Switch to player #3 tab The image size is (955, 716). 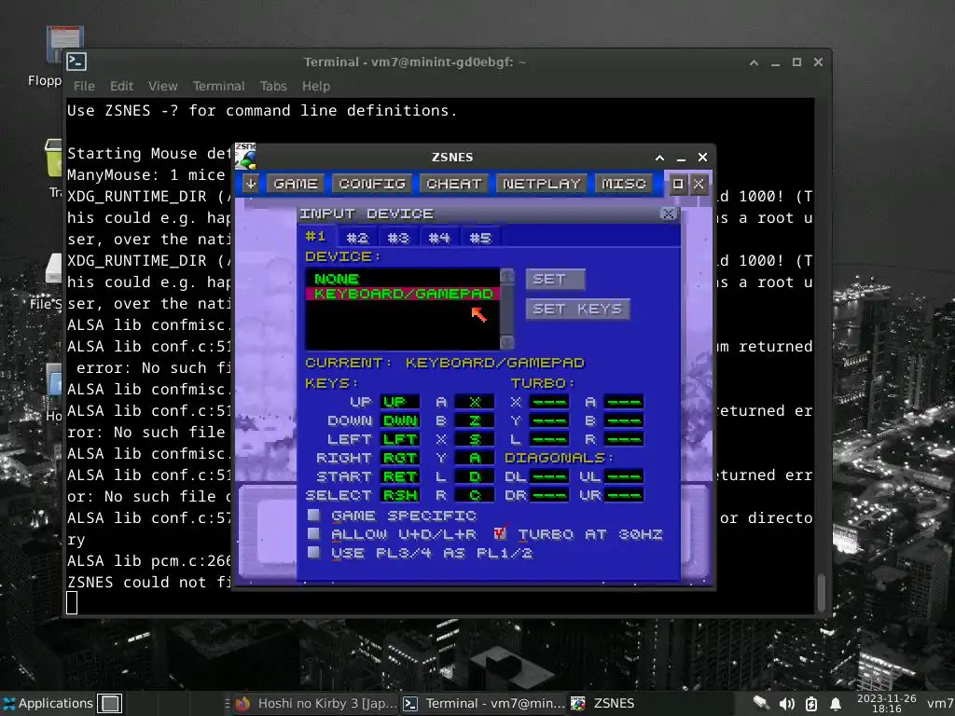tap(398, 238)
